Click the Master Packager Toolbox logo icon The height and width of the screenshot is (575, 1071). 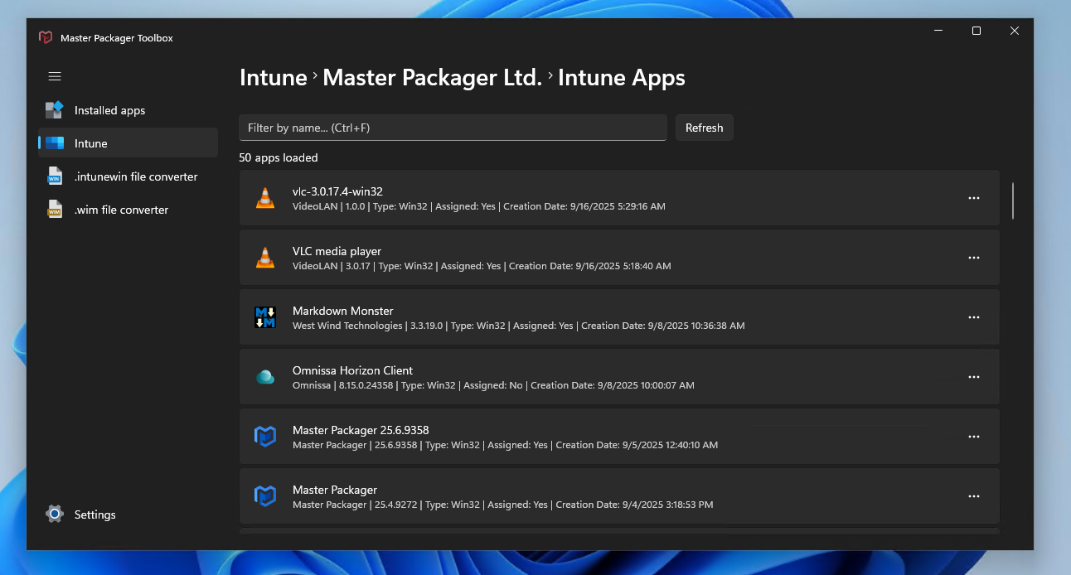[x=46, y=38]
